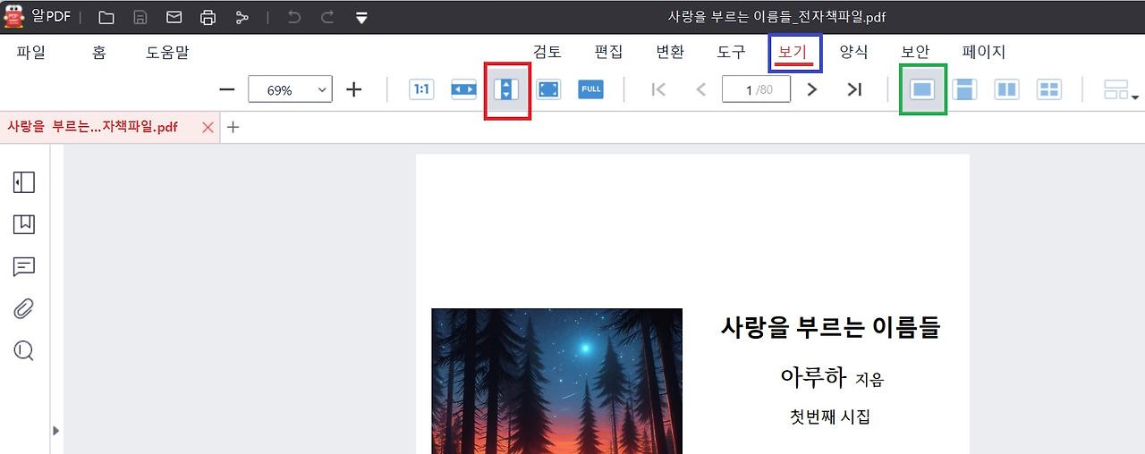This screenshot has height=454, width=1145.
Task: Switch to the 보안 tab
Action: [x=915, y=52]
